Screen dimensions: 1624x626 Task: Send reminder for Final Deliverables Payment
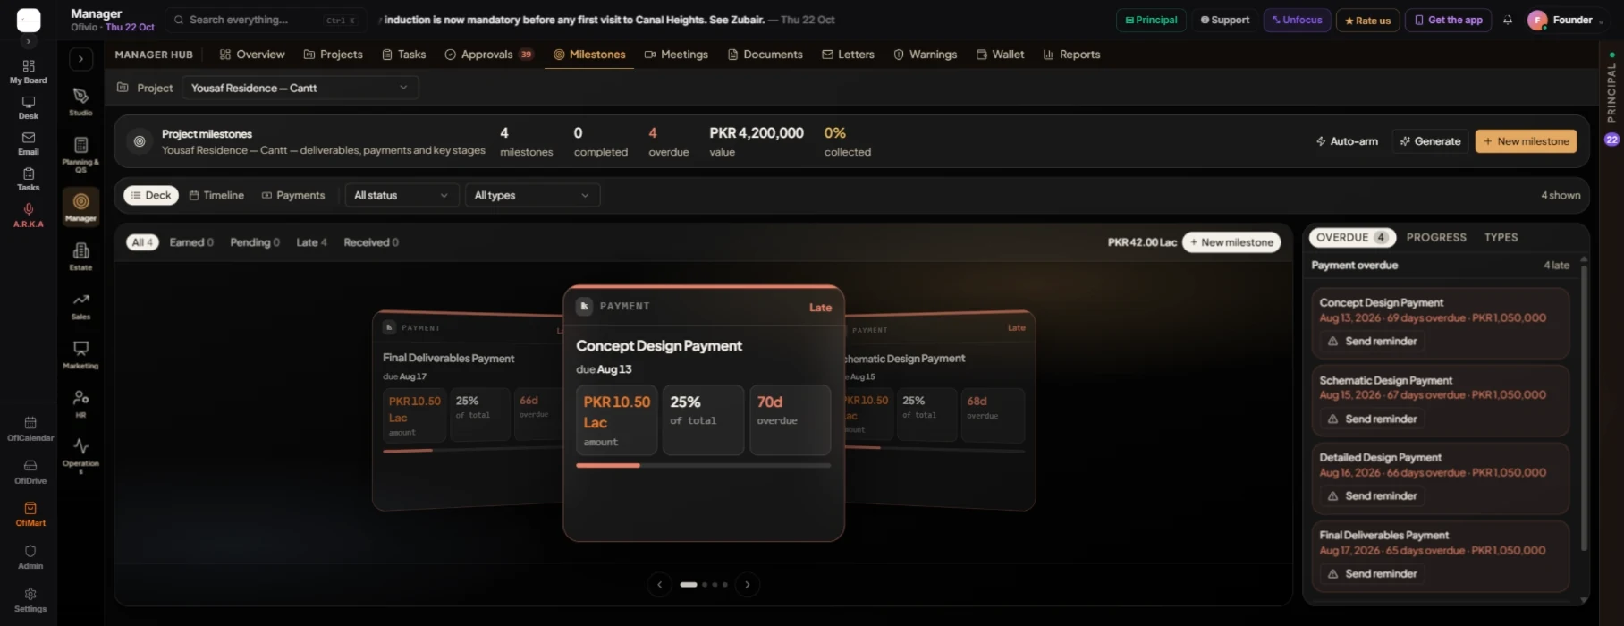[1373, 574]
